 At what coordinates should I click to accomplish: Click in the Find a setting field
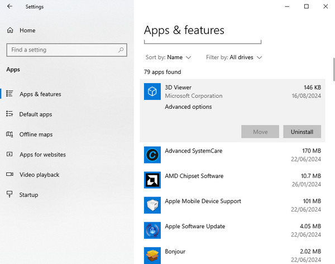[x=66, y=50]
